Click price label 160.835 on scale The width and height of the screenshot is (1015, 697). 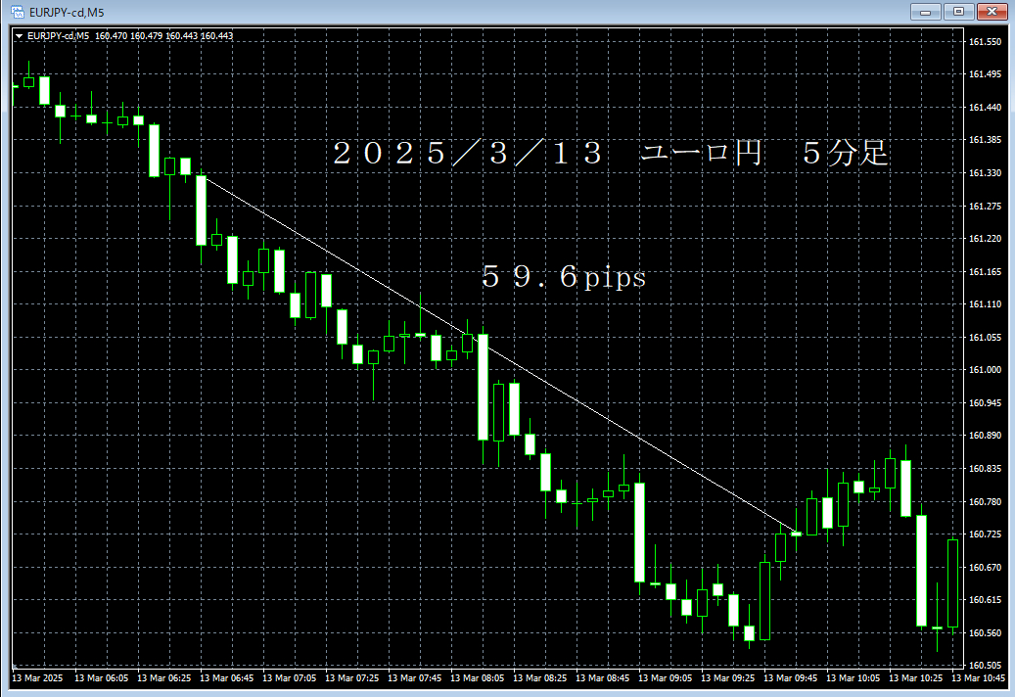(985, 469)
